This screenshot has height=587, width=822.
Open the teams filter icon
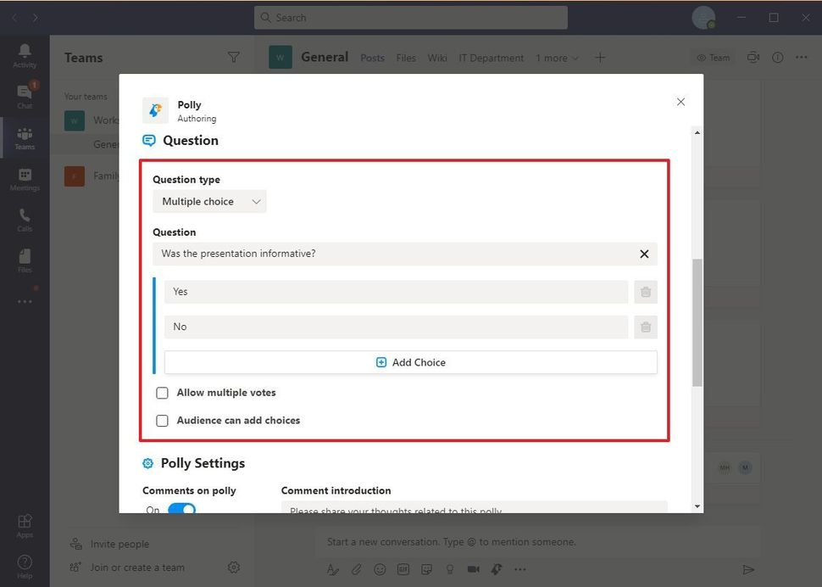pos(234,57)
